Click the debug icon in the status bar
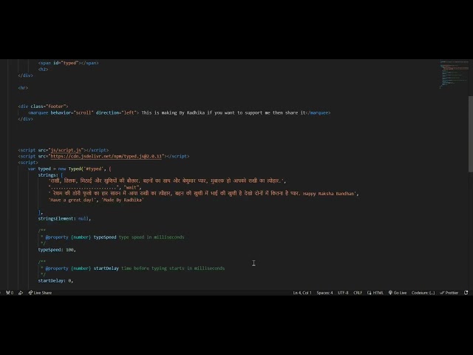Image resolution: width=473 pixels, height=355 pixels. [x=21, y=293]
